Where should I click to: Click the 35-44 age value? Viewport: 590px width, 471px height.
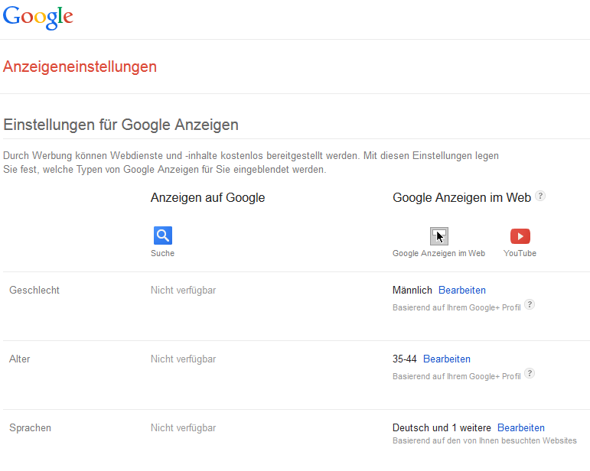pyautogui.click(x=405, y=359)
